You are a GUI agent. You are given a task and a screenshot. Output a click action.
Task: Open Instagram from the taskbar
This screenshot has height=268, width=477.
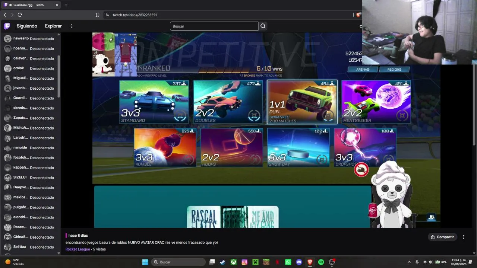[x=244, y=262]
